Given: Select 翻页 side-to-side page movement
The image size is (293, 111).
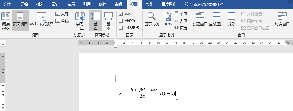Looking at the screenshot, I should click(x=109, y=21).
